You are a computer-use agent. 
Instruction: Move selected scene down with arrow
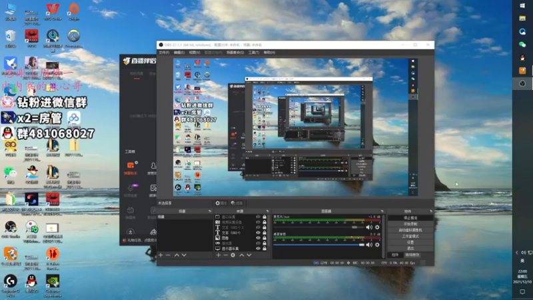(x=184, y=255)
